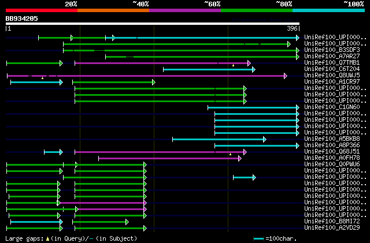Screen dimensions: 370x243
Task: Click the arrowhead ending the A5BKB8 alignment
Action: pos(265,140)
